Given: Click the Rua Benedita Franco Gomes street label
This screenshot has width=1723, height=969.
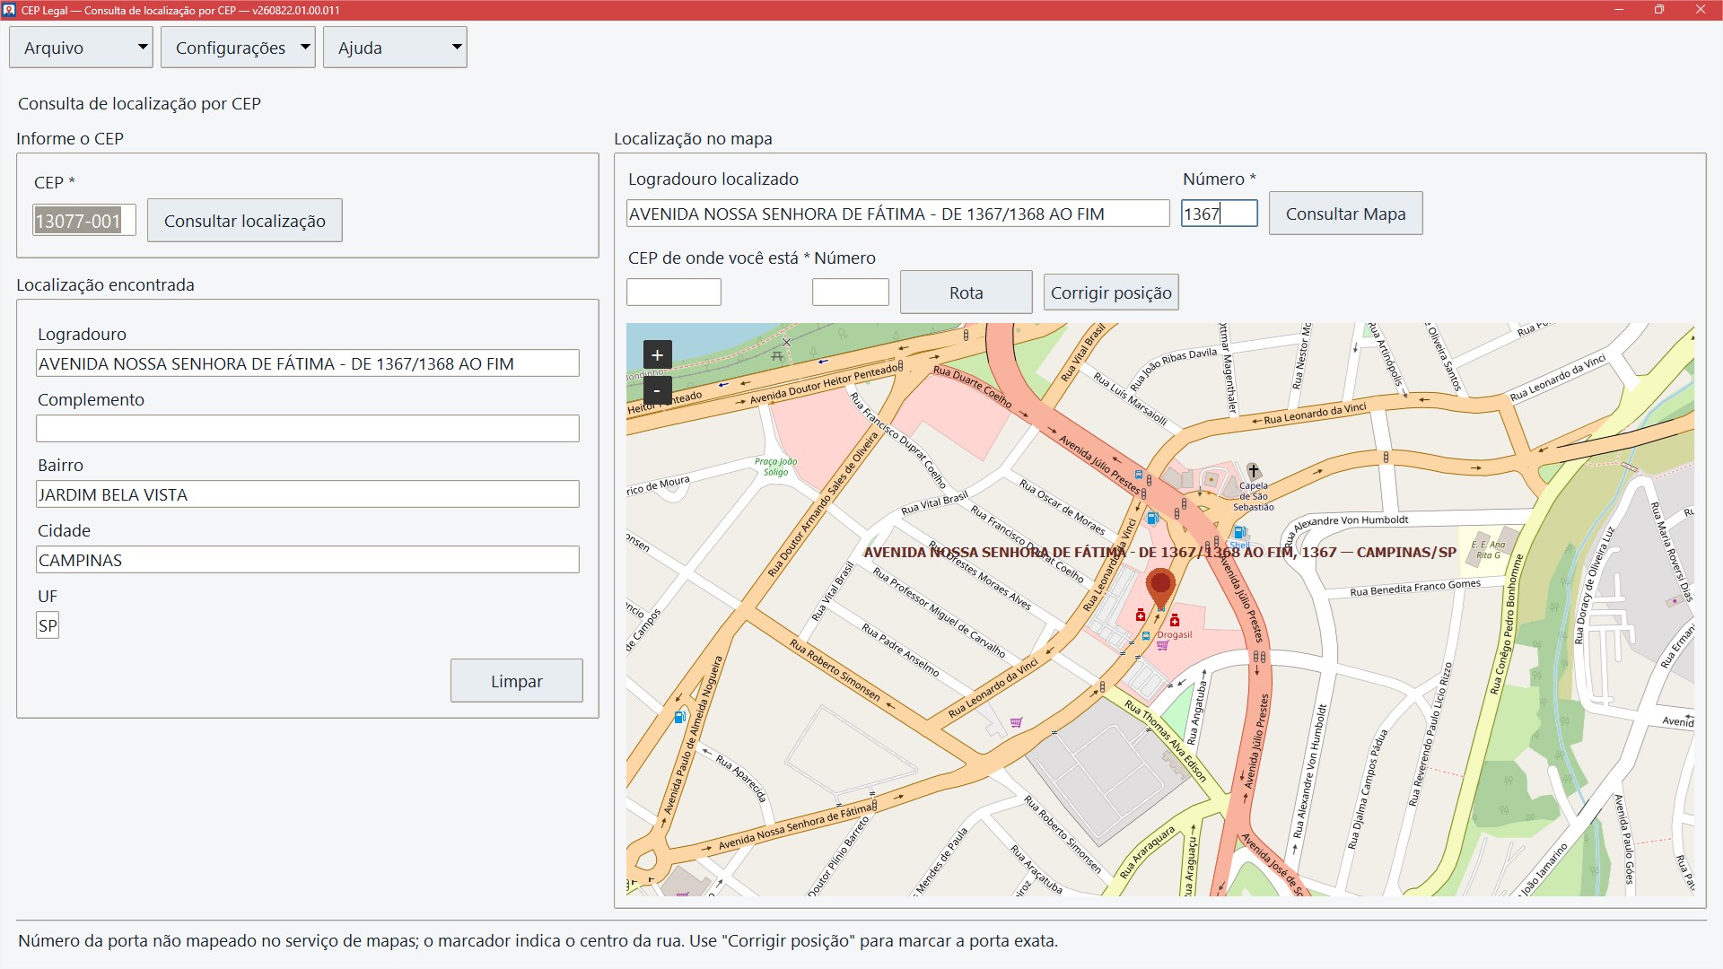Looking at the screenshot, I should tap(1415, 588).
